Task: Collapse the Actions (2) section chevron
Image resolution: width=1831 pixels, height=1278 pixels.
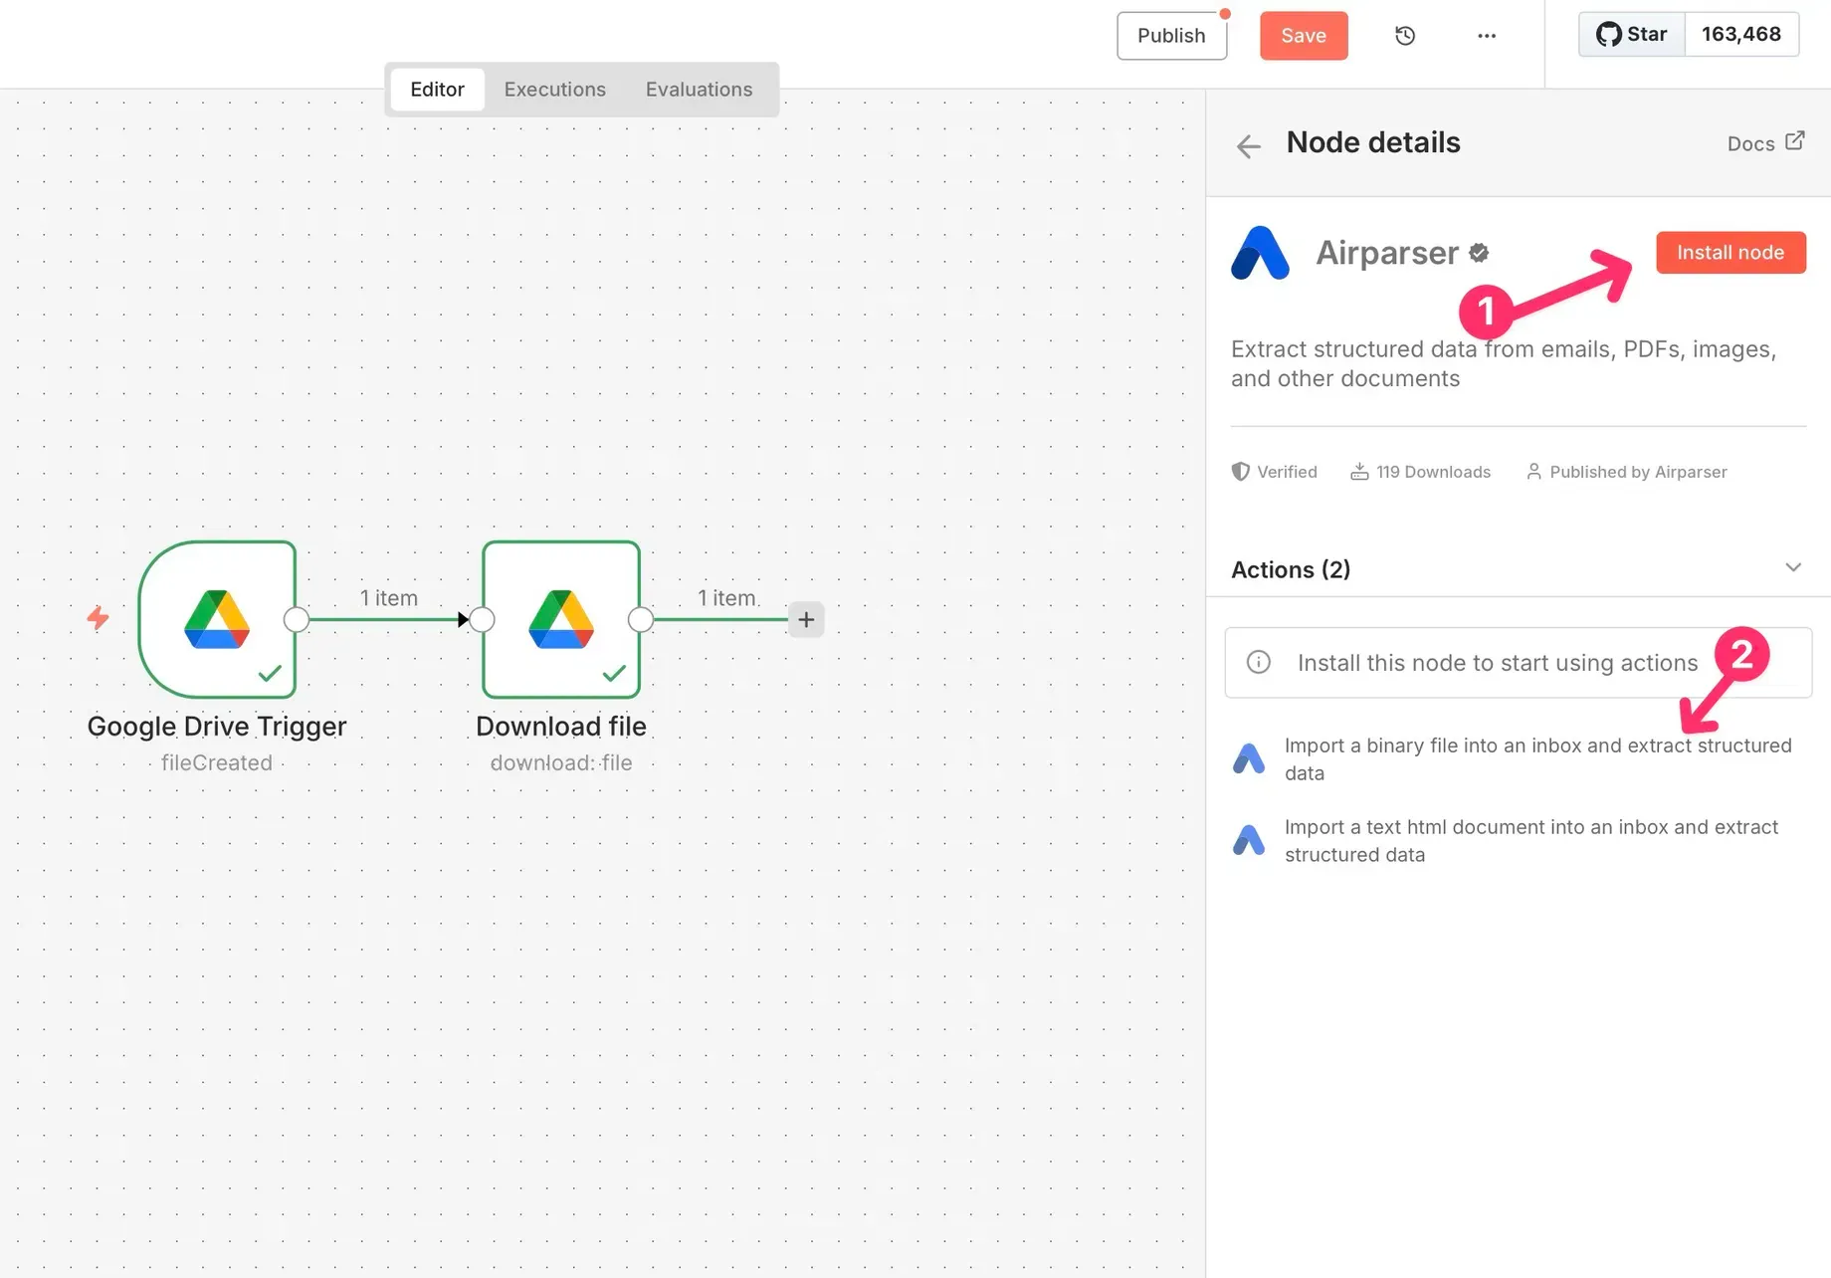Action: click(x=1792, y=567)
